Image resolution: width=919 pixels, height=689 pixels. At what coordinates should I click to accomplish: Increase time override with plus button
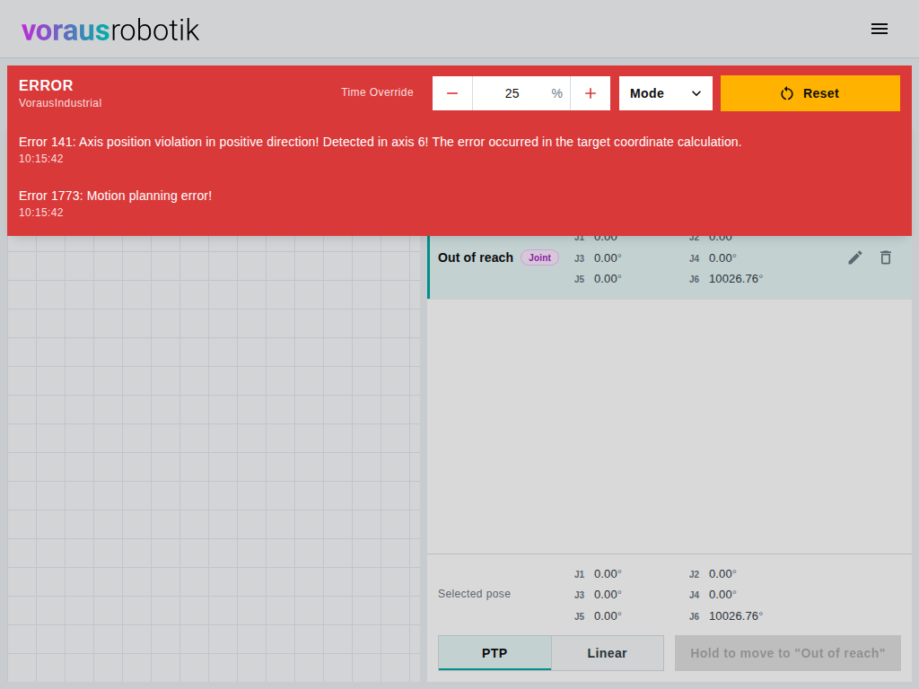591,93
